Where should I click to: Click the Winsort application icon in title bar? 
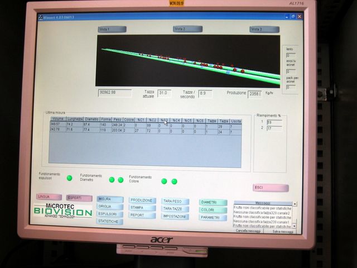click(x=40, y=17)
